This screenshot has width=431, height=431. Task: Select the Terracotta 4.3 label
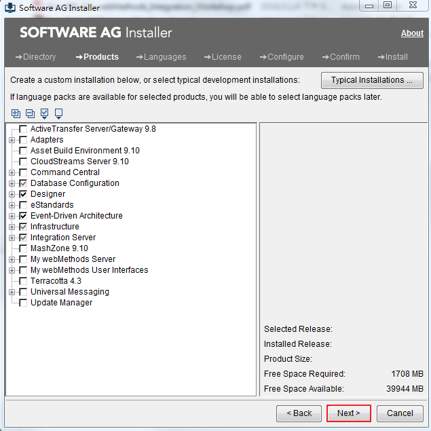[x=56, y=281]
